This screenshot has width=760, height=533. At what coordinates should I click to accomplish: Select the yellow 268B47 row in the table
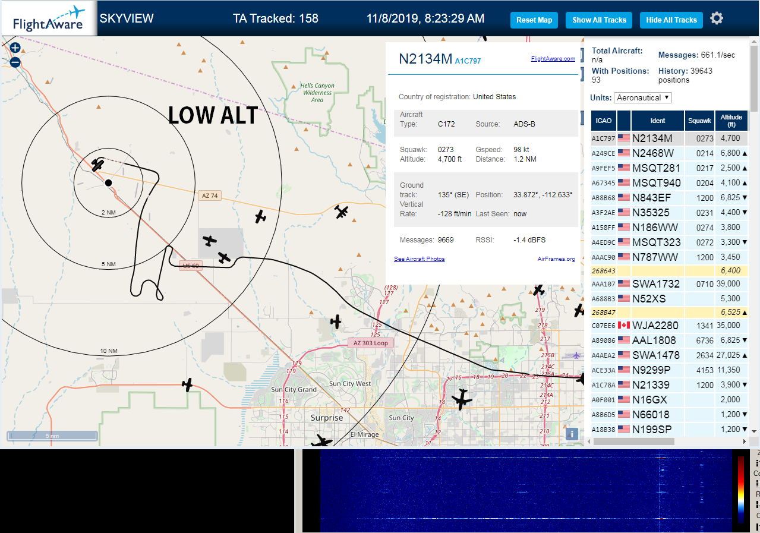point(670,312)
